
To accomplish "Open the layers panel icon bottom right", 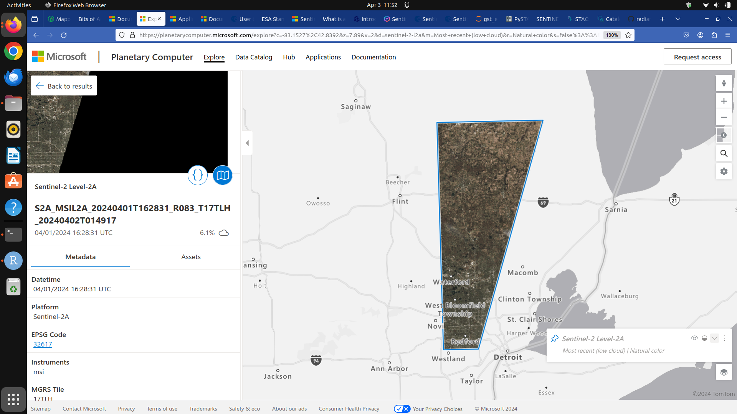I will click(724, 372).
